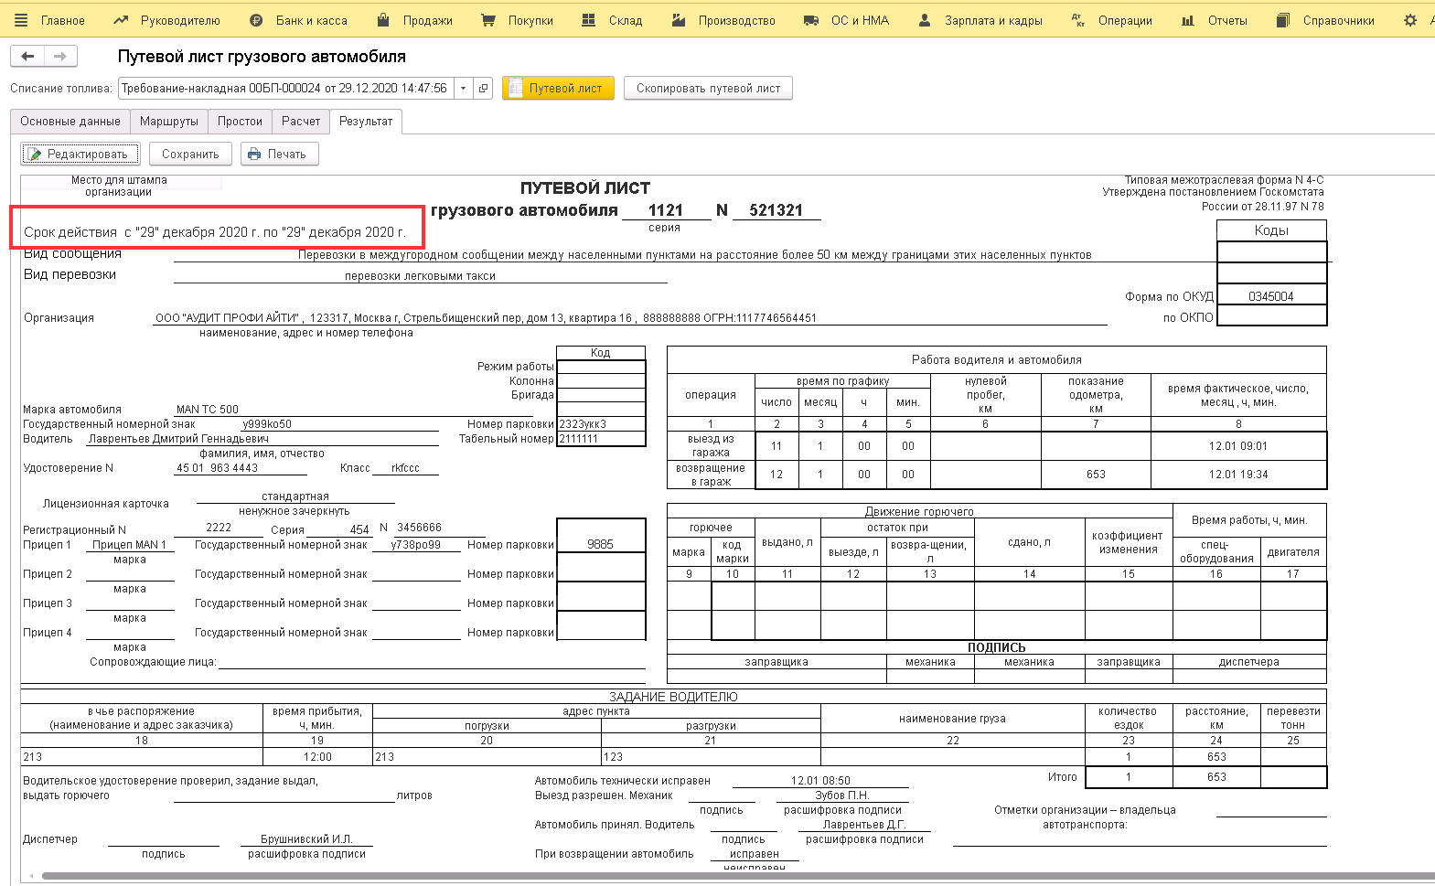Click the series number 1121
The height and width of the screenshot is (886, 1435).
(x=666, y=210)
